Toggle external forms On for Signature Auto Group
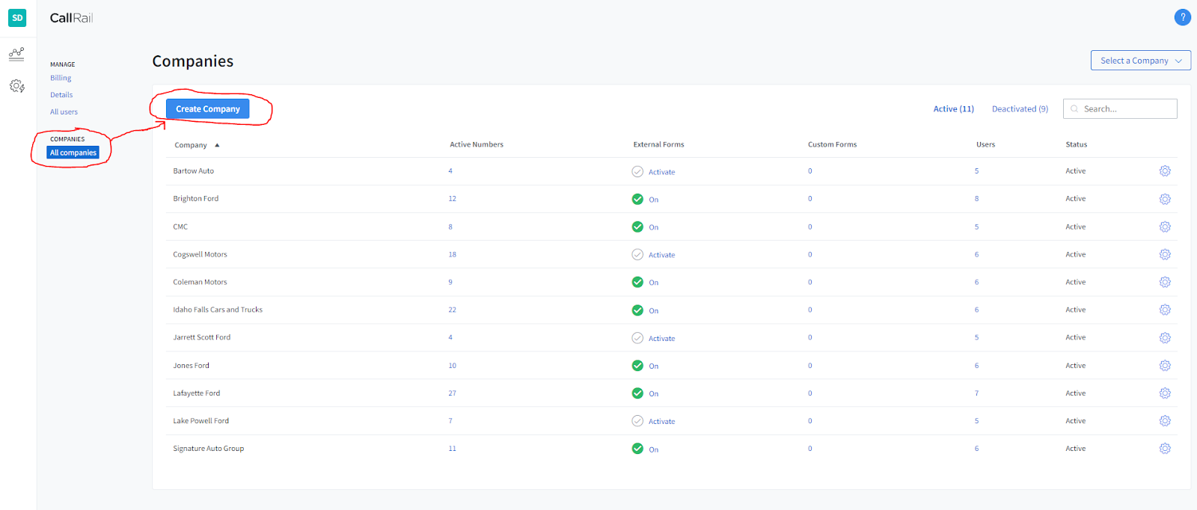Screen dimensions: 1197x510 point(645,449)
